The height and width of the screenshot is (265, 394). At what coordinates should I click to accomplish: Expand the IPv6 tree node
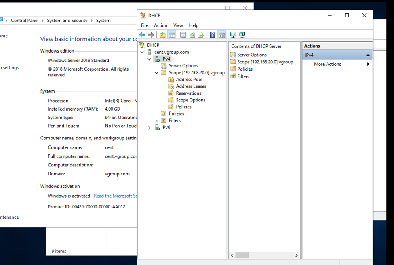pyautogui.click(x=150, y=128)
